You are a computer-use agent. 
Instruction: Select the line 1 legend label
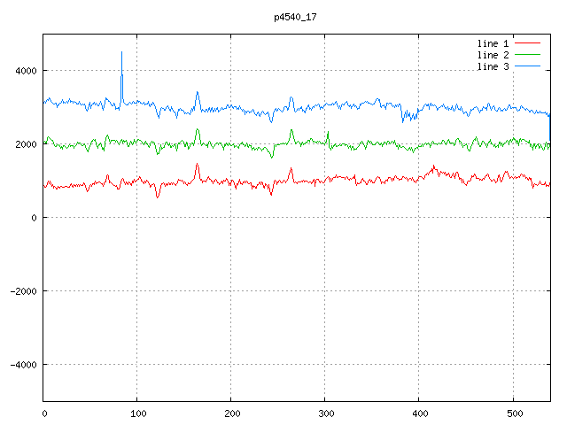pyautogui.click(x=493, y=42)
